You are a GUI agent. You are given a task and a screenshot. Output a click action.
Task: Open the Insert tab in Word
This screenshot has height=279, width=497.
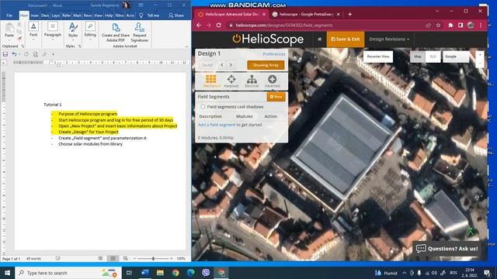(x=34, y=15)
